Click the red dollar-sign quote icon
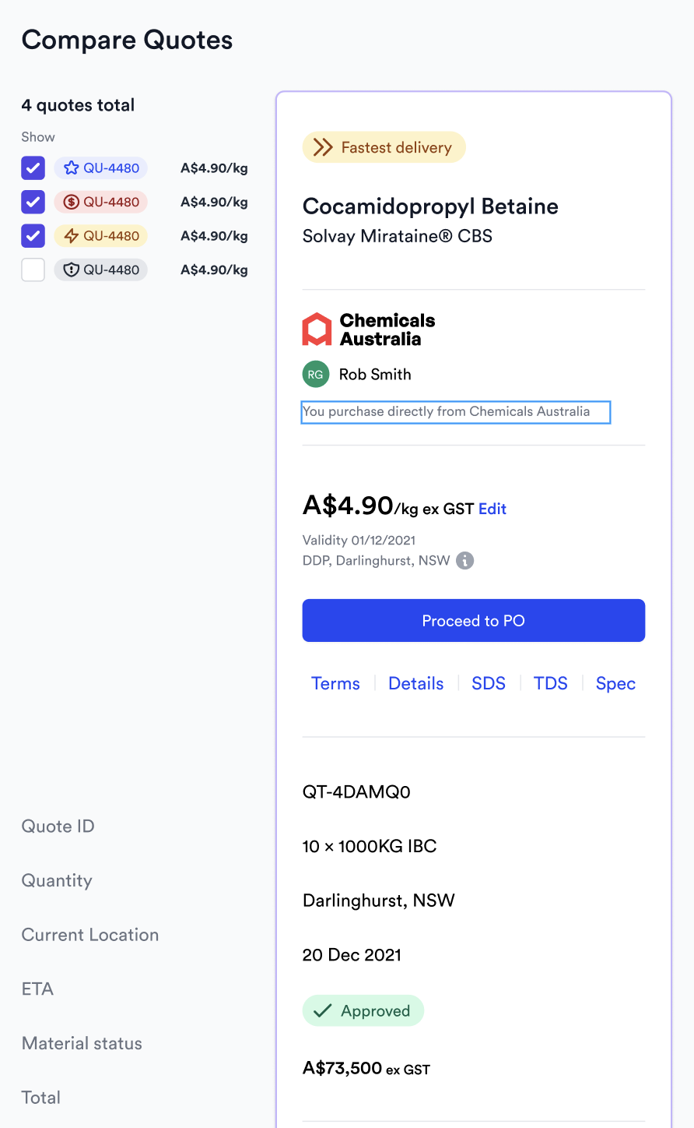 (72, 203)
